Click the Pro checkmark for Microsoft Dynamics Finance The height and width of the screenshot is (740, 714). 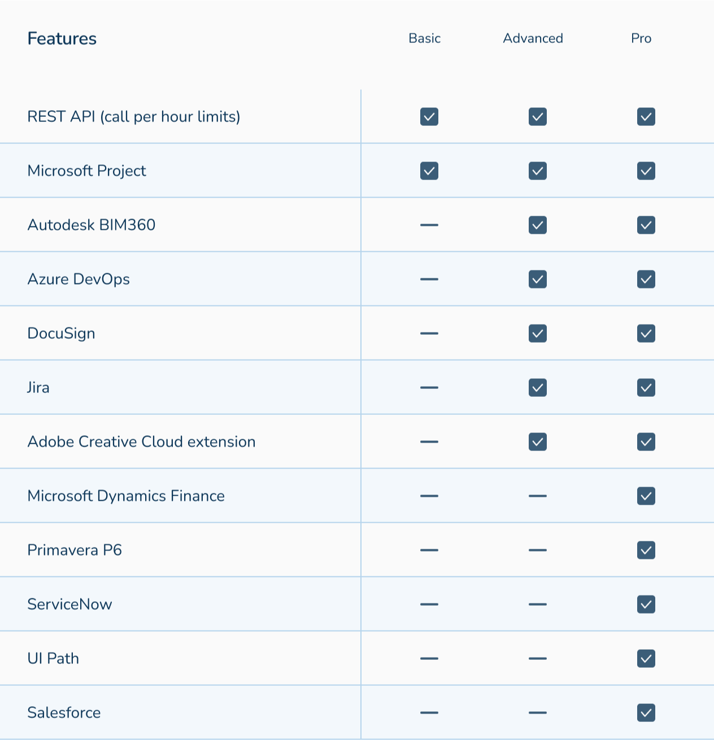tap(646, 496)
